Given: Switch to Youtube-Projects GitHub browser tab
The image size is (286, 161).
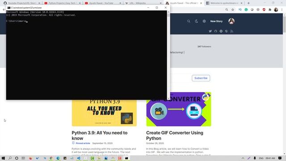Looking at the screenshot, I should click(21, 3).
